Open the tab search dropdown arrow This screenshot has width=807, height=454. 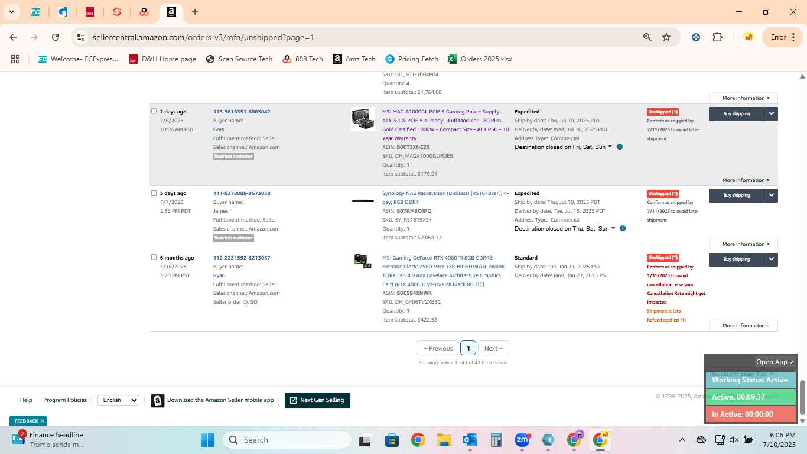[11, 12]
